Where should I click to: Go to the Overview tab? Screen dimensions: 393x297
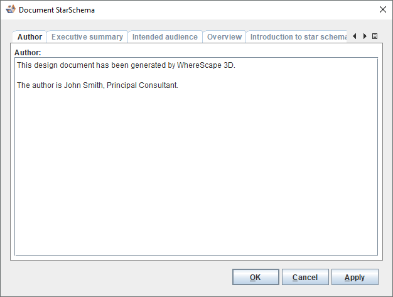click(x=224, y=37)
